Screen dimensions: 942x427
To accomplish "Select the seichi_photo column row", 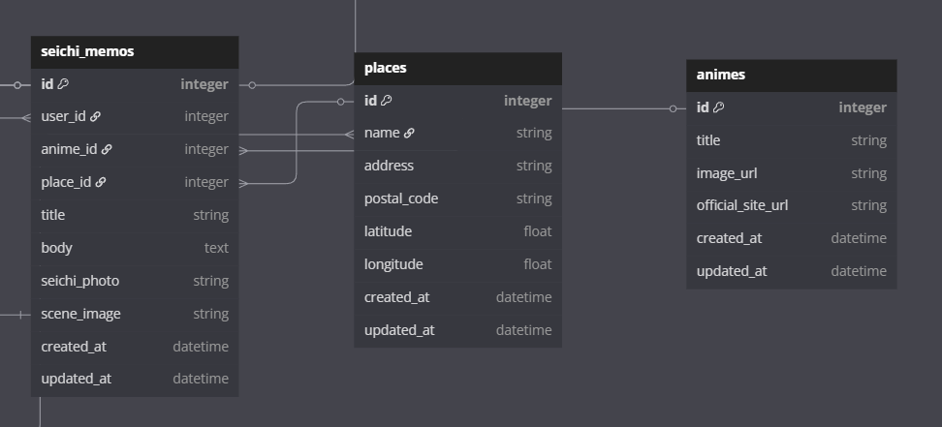I will (135, 281).
